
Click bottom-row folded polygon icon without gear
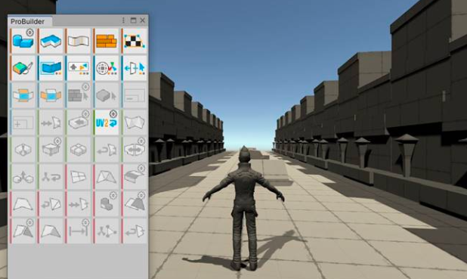click(x=51, y=231)
